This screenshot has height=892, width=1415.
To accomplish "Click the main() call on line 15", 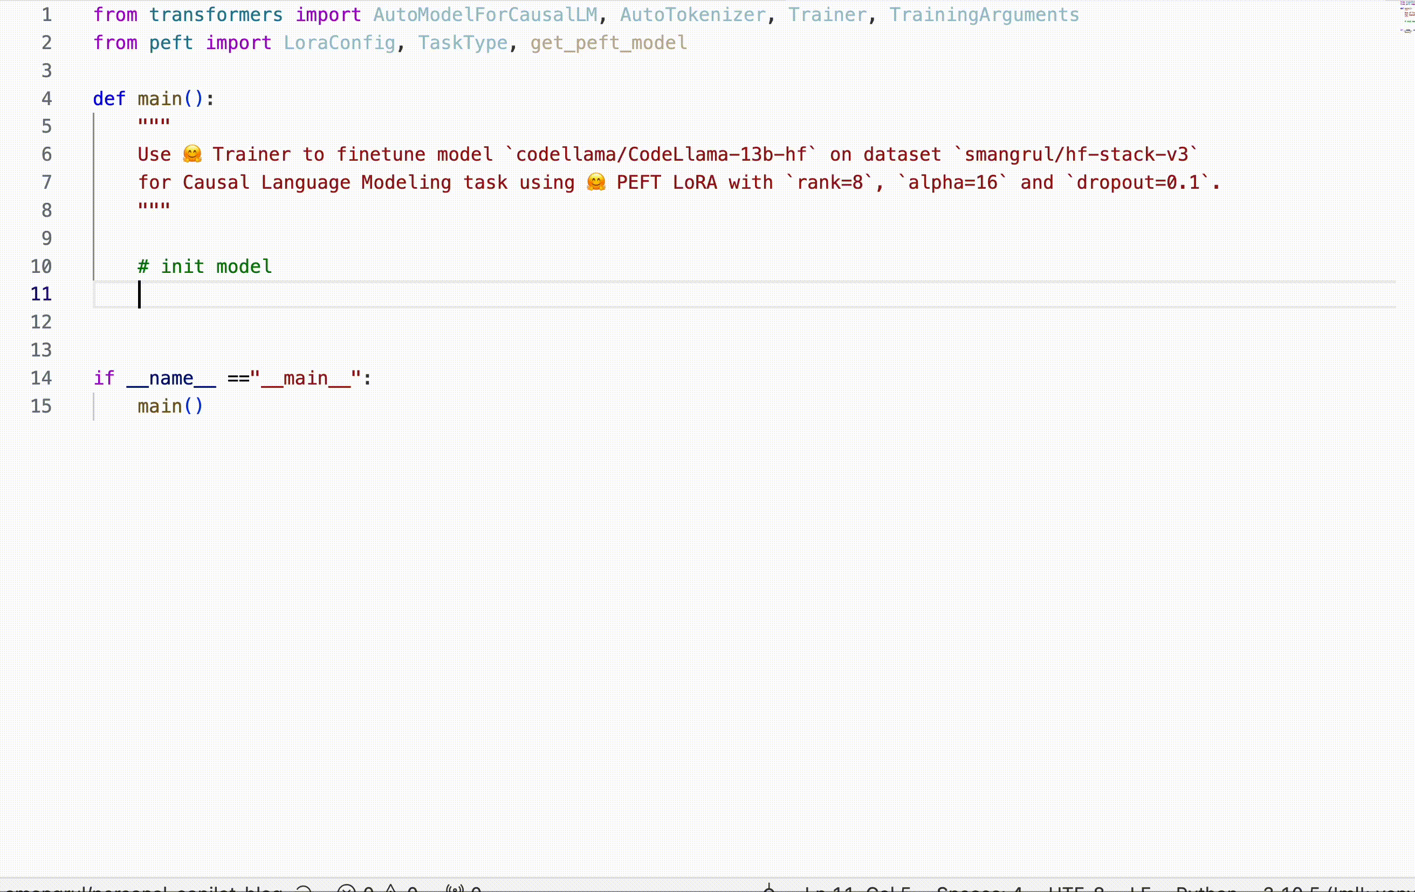I will click(x=169, y=406).
